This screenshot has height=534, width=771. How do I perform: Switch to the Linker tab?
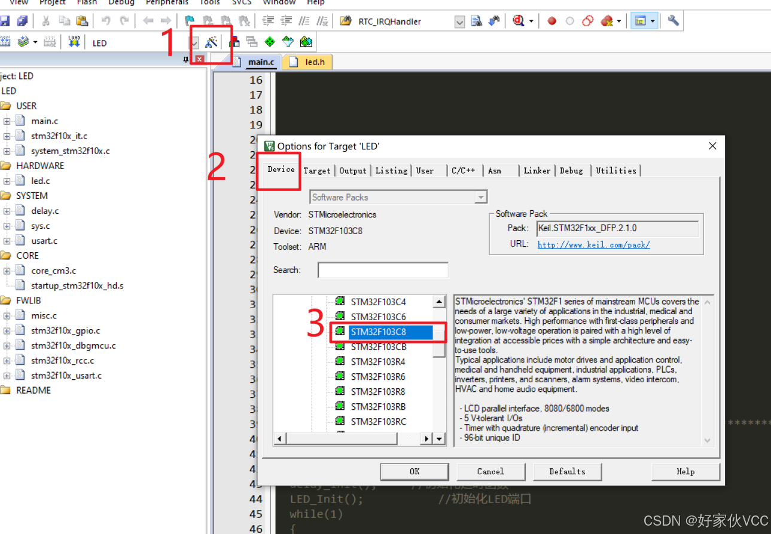[x=537, y=171]
